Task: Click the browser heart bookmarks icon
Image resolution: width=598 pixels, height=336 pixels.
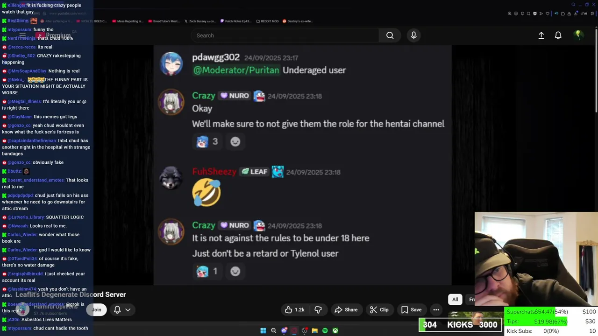Action: coord(547,14)
